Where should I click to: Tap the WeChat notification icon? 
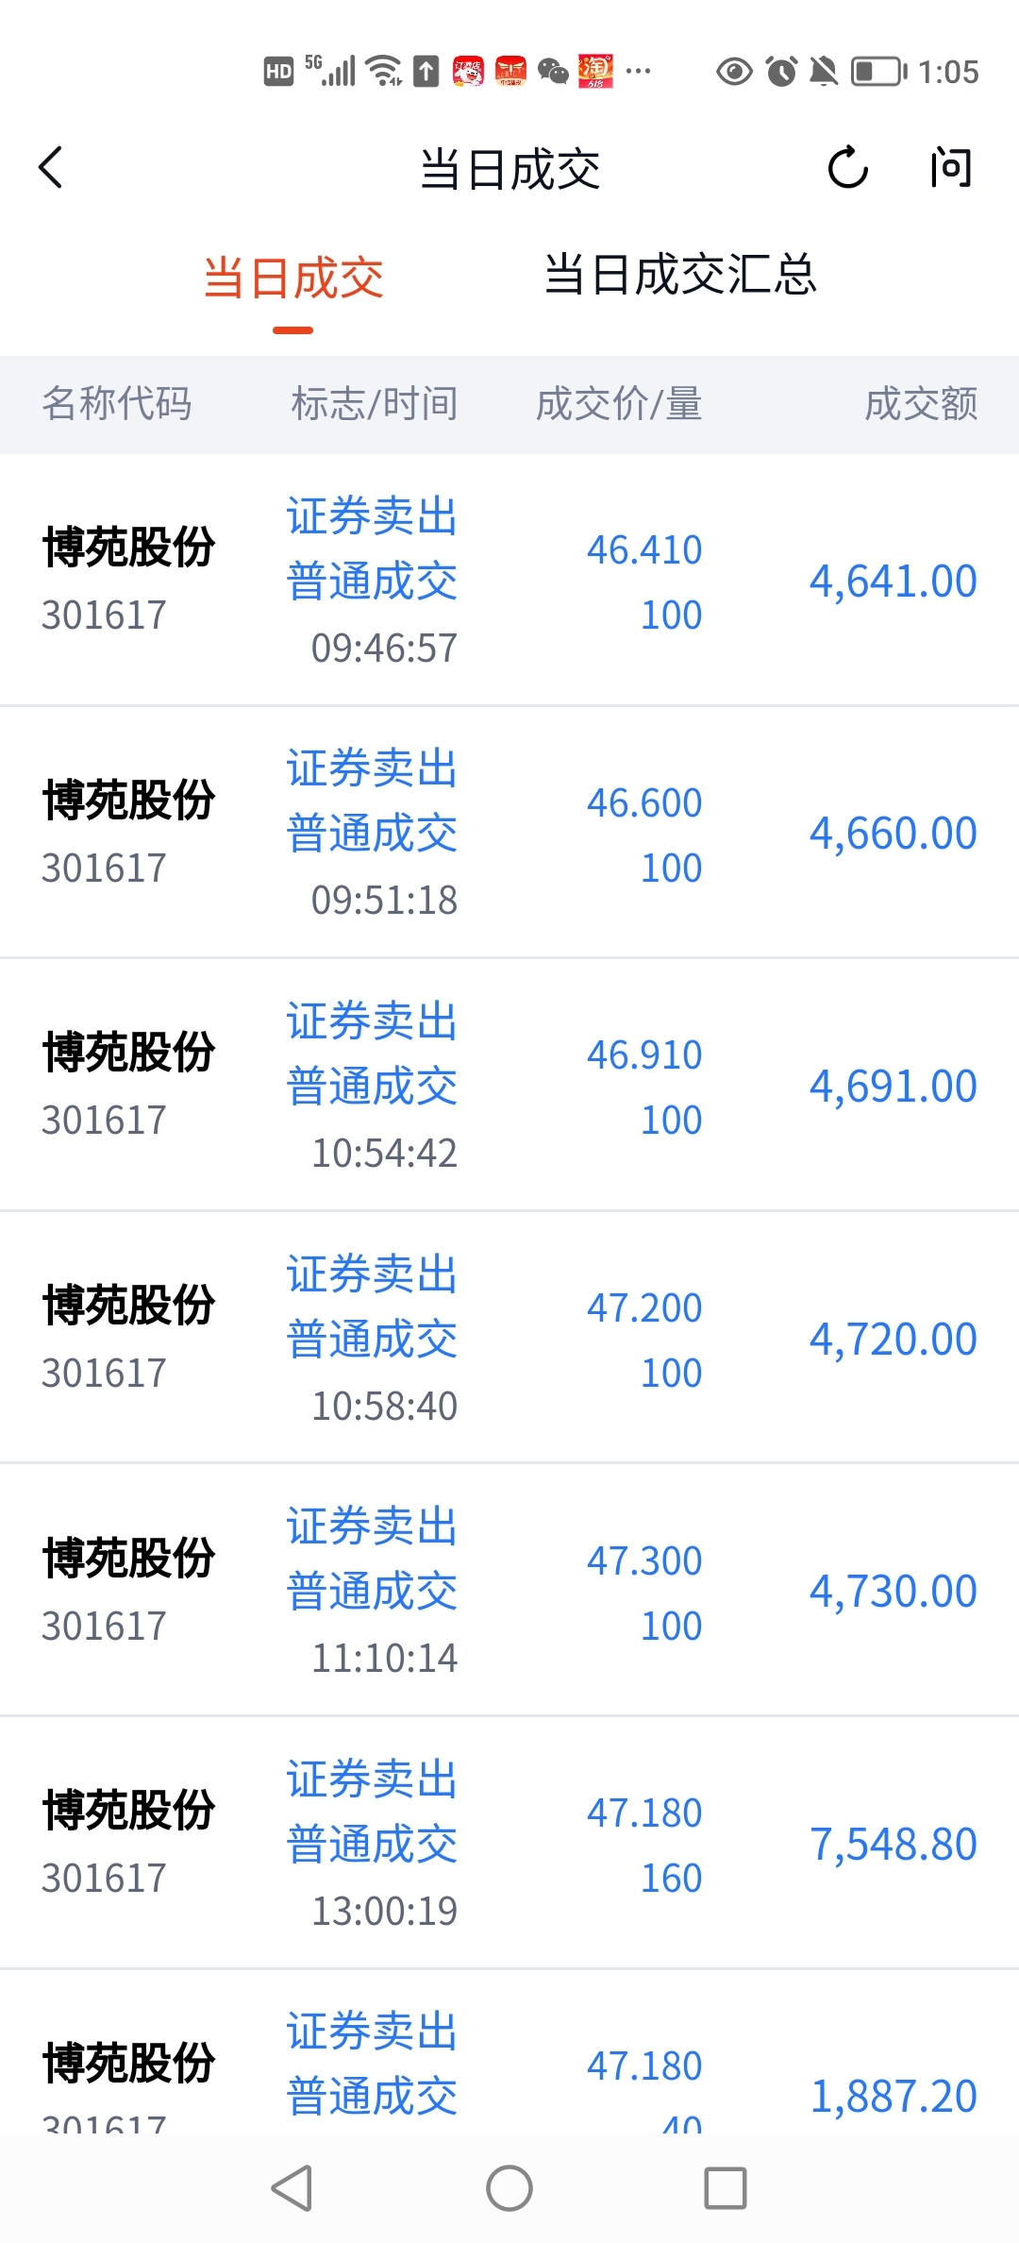point(554,72)
